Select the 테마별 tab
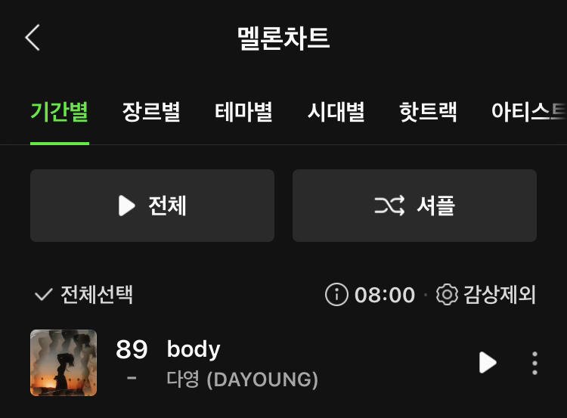 coord(243,112)
